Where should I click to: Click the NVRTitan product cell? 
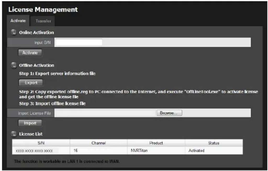click(156, 151)
